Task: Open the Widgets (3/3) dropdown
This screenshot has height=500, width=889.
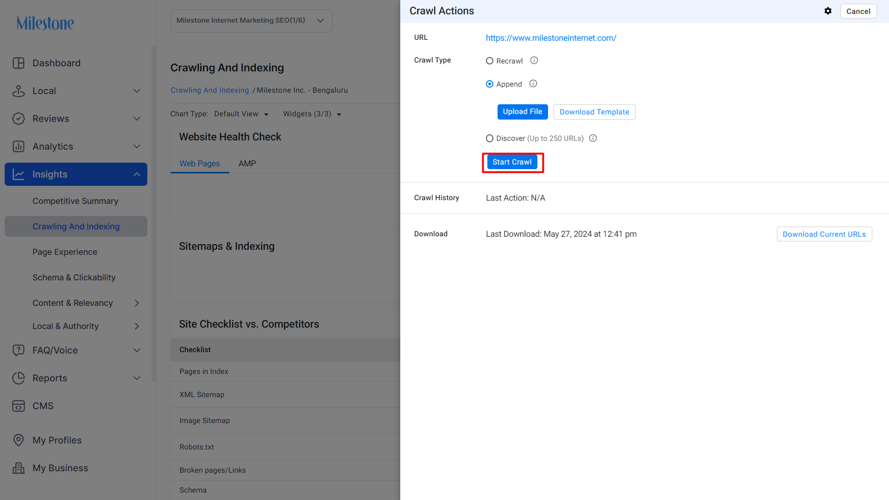Action: [312, 114]
